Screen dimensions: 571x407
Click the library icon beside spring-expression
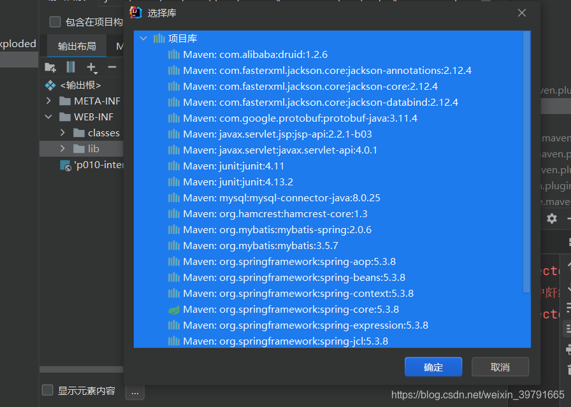[x=174, y=325]
